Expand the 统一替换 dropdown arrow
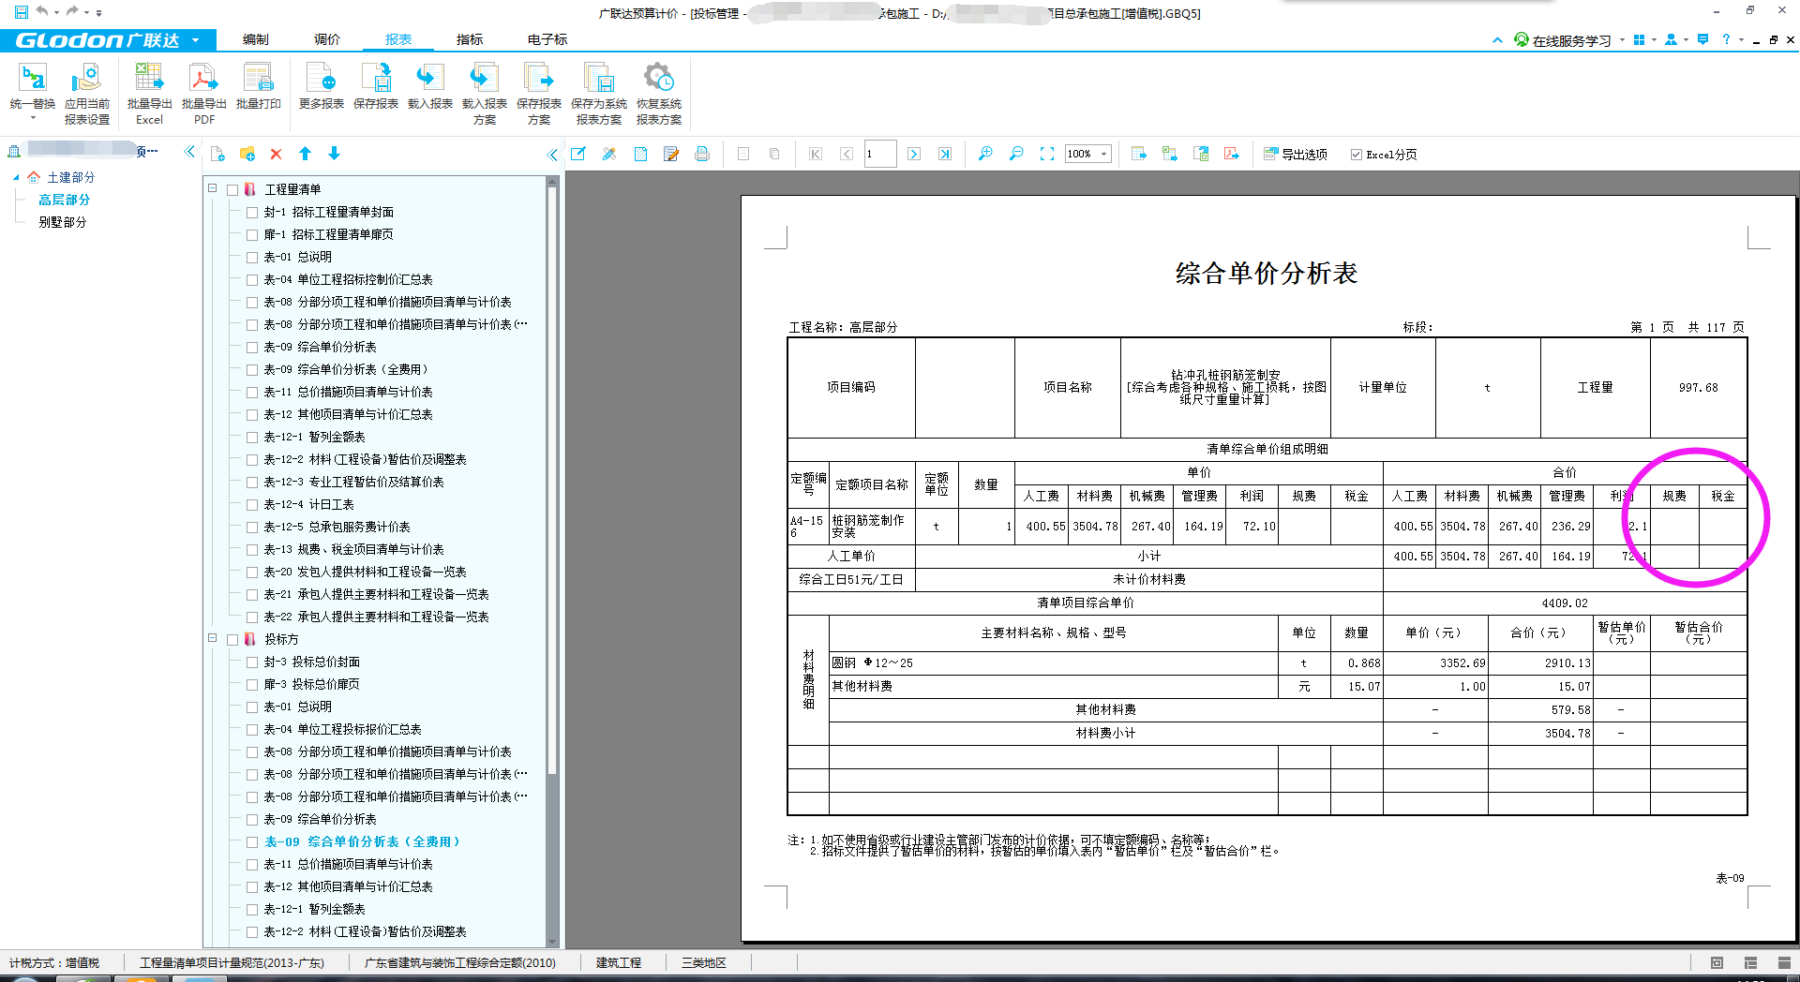Image resolution: width=1800 pixels, height=982 pixels. click(32, 119)
